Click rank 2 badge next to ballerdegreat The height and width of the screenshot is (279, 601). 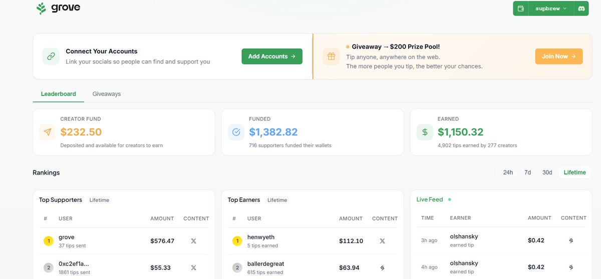237,267
